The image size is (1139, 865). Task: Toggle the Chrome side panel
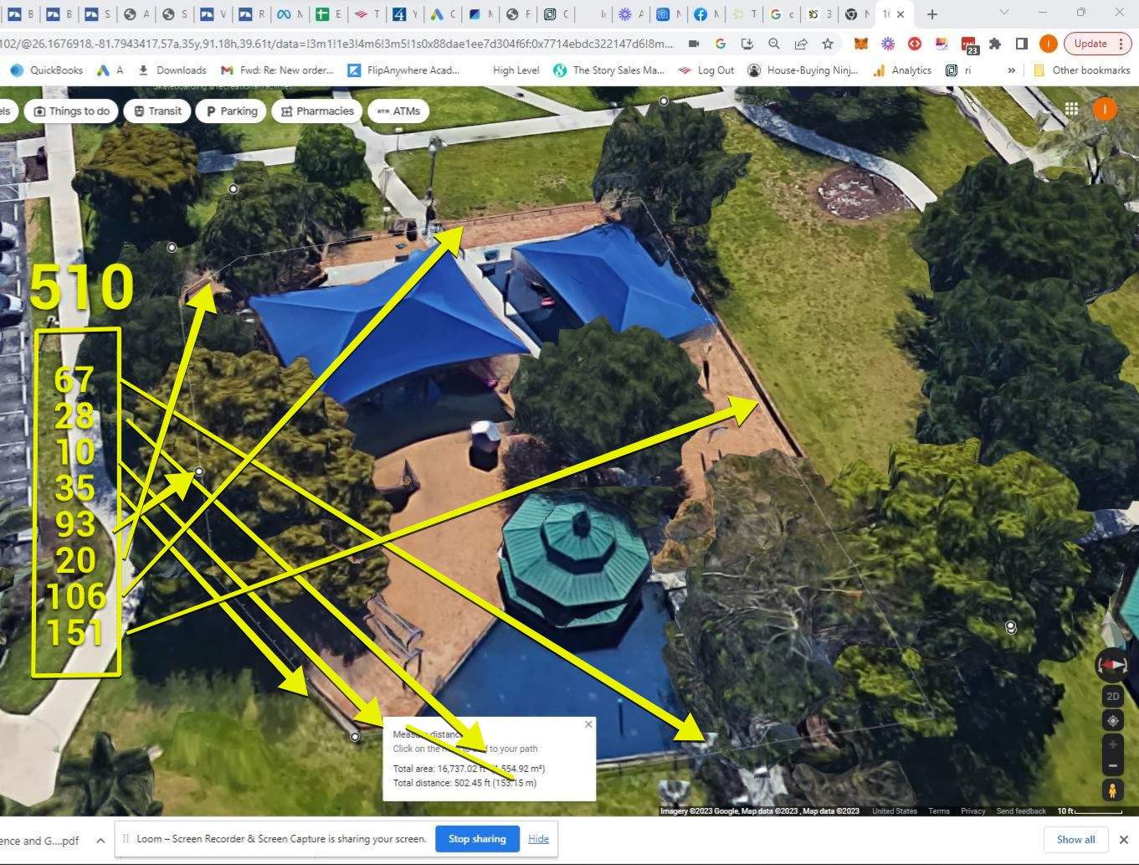pyautogui.click(x=1022, y=44)
